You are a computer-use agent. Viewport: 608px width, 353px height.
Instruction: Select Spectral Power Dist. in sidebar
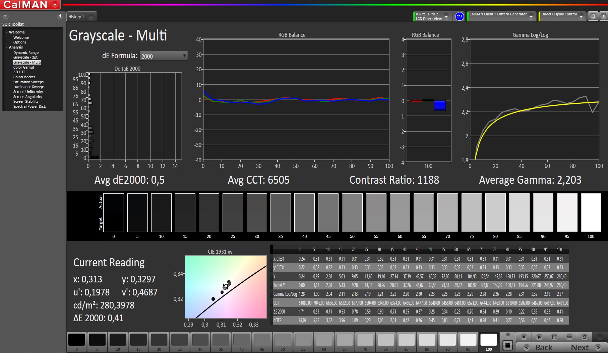(x=29, y=106)
